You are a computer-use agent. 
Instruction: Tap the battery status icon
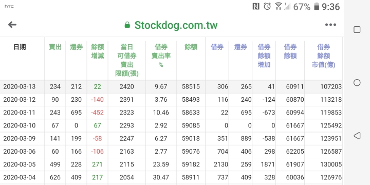tap(317, 6)
